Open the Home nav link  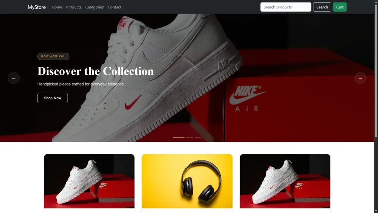(57, 7)
